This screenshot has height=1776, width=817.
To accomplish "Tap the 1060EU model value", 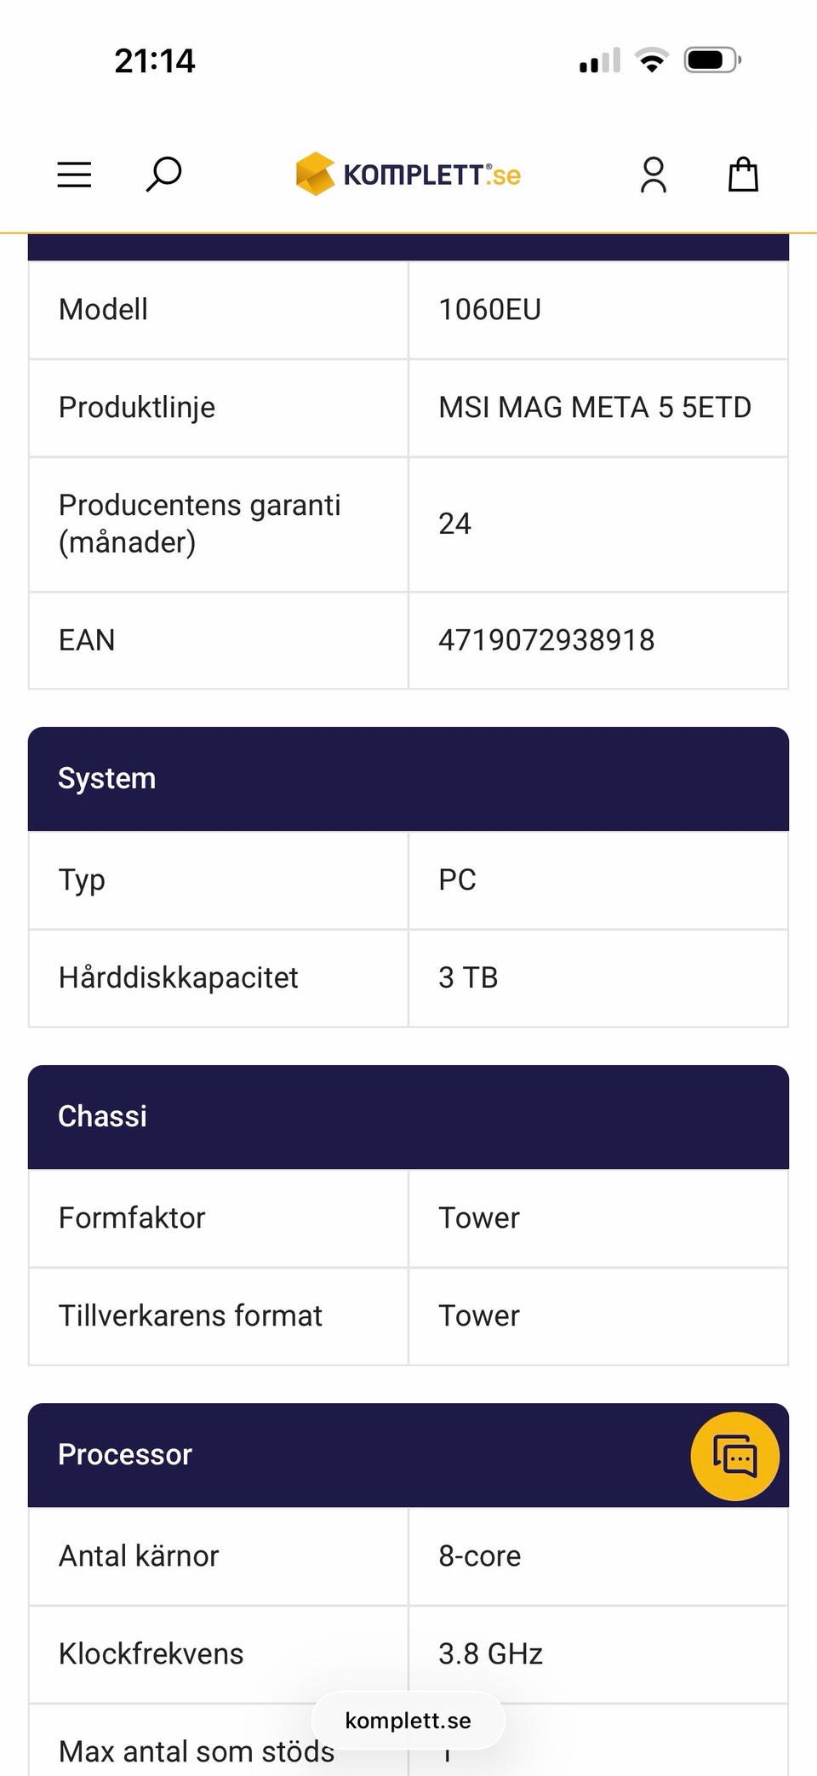I will pos(489,310).
